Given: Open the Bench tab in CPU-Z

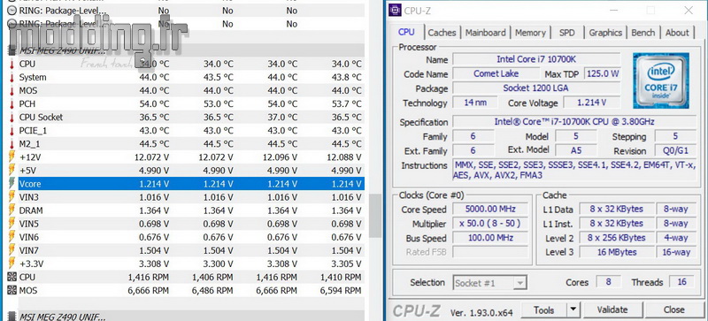Looking at the screenshot, I should pos(643,33).
